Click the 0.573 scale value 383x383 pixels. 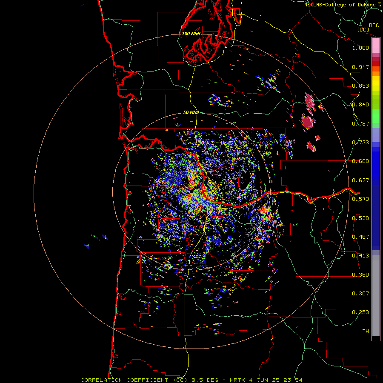pos(360,199)
